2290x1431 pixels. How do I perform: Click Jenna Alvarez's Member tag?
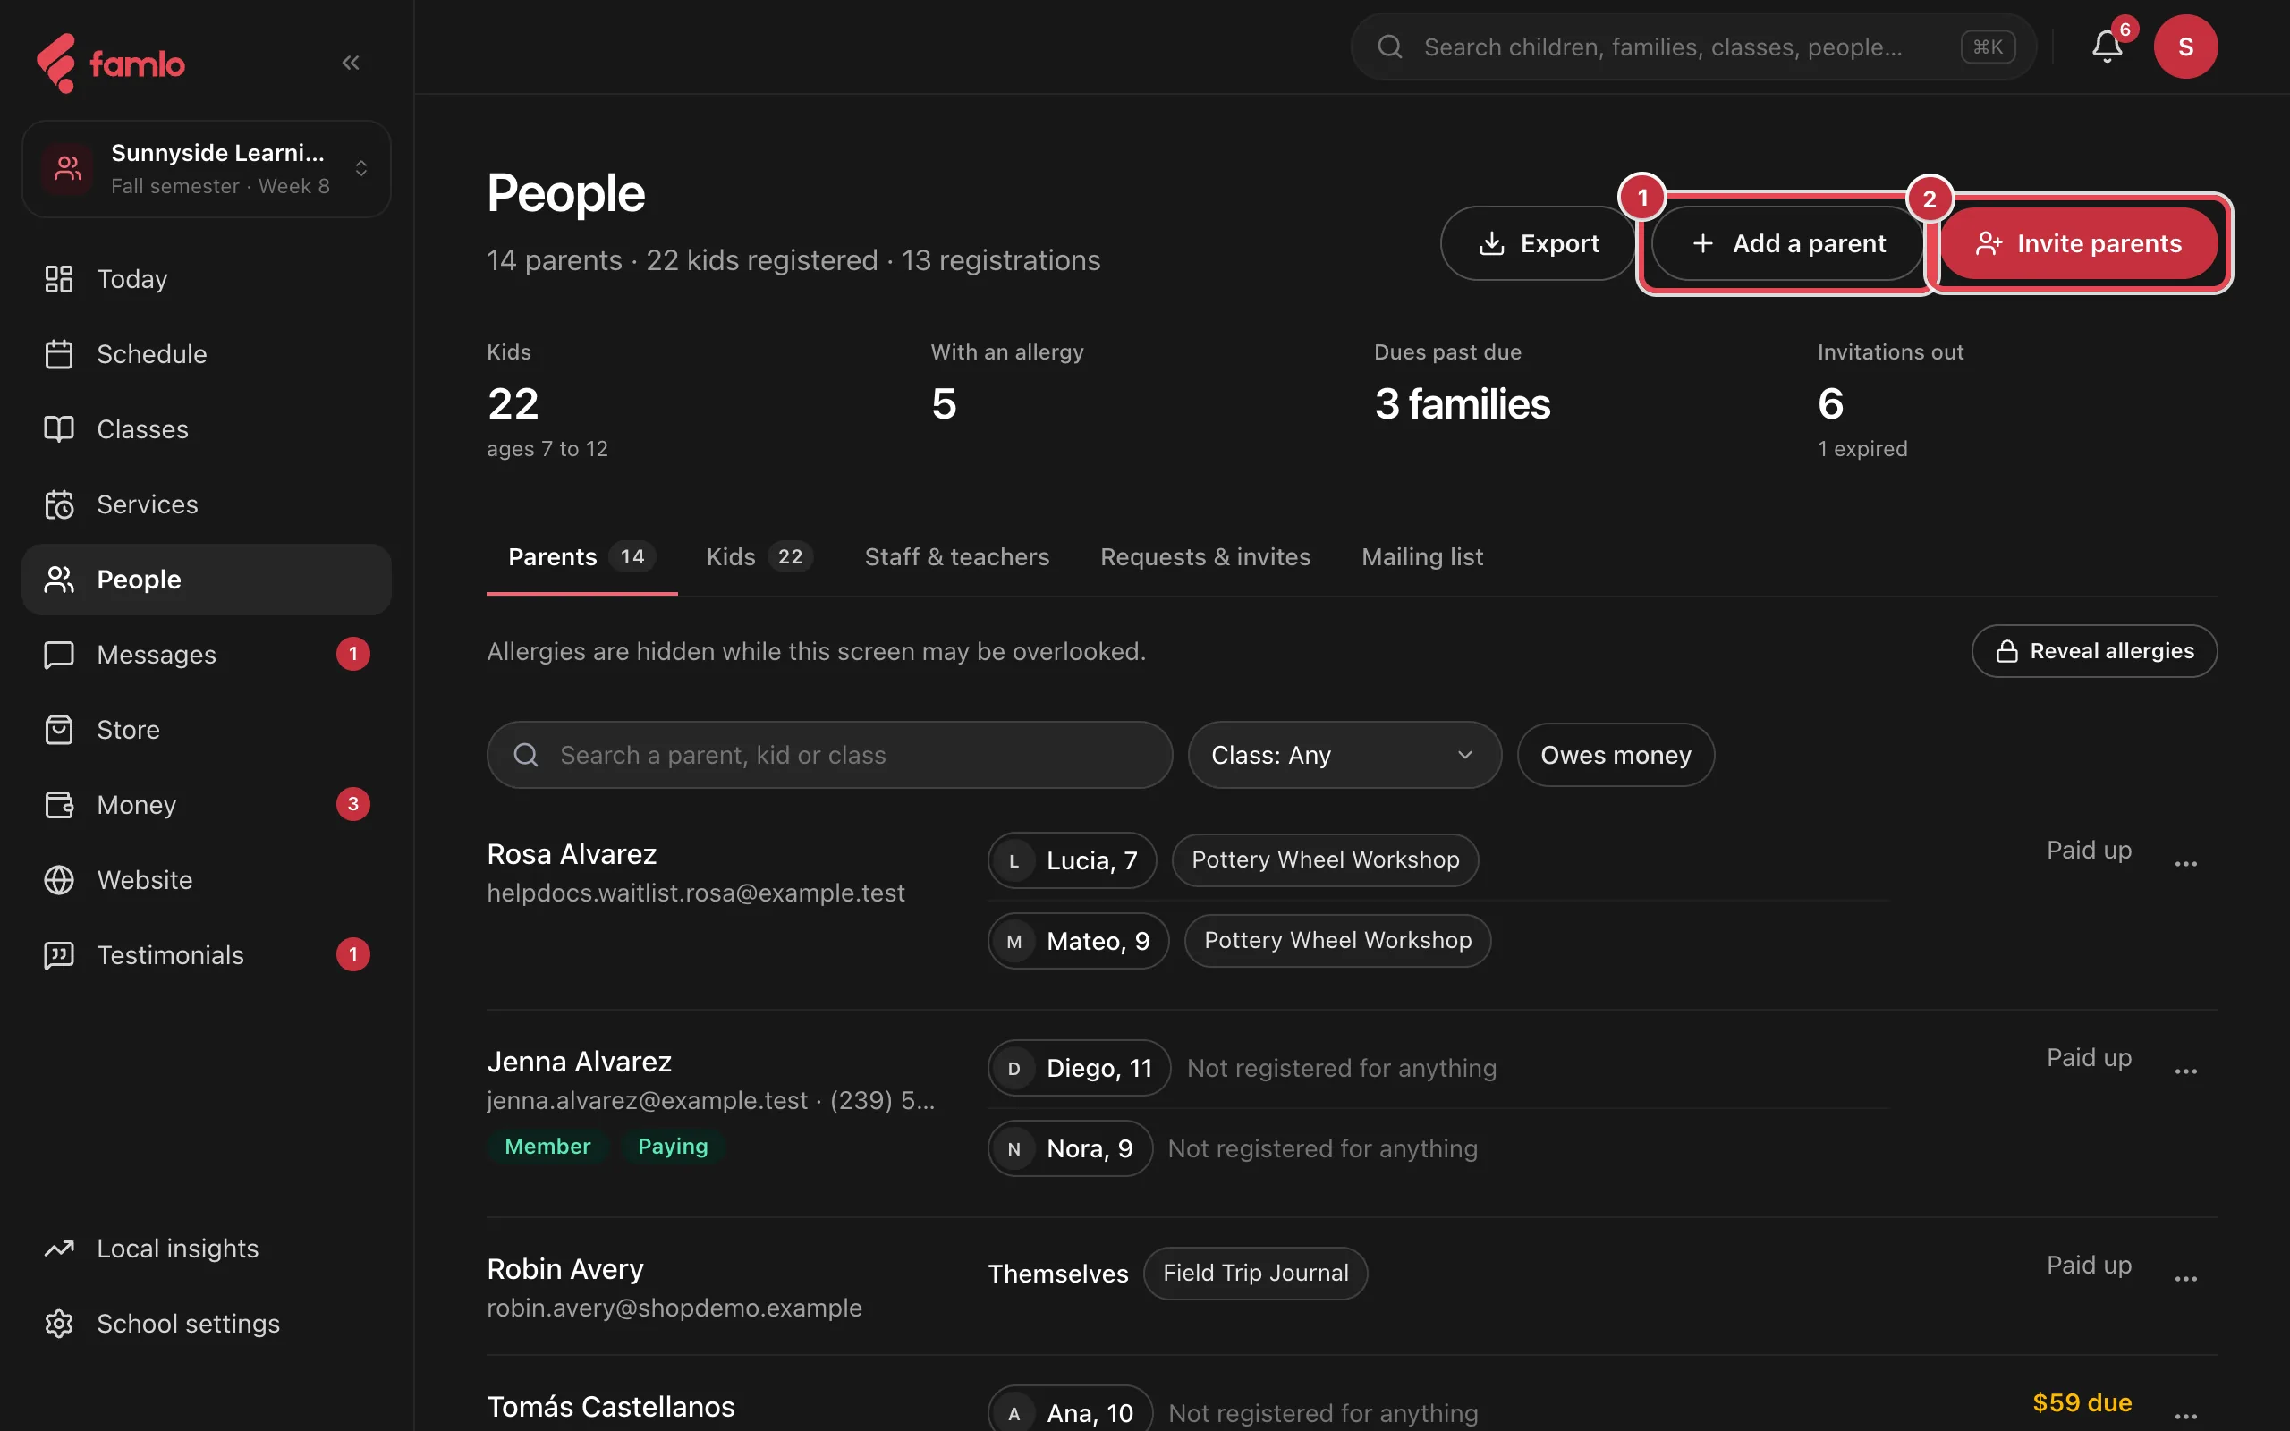click(547, 1146)
